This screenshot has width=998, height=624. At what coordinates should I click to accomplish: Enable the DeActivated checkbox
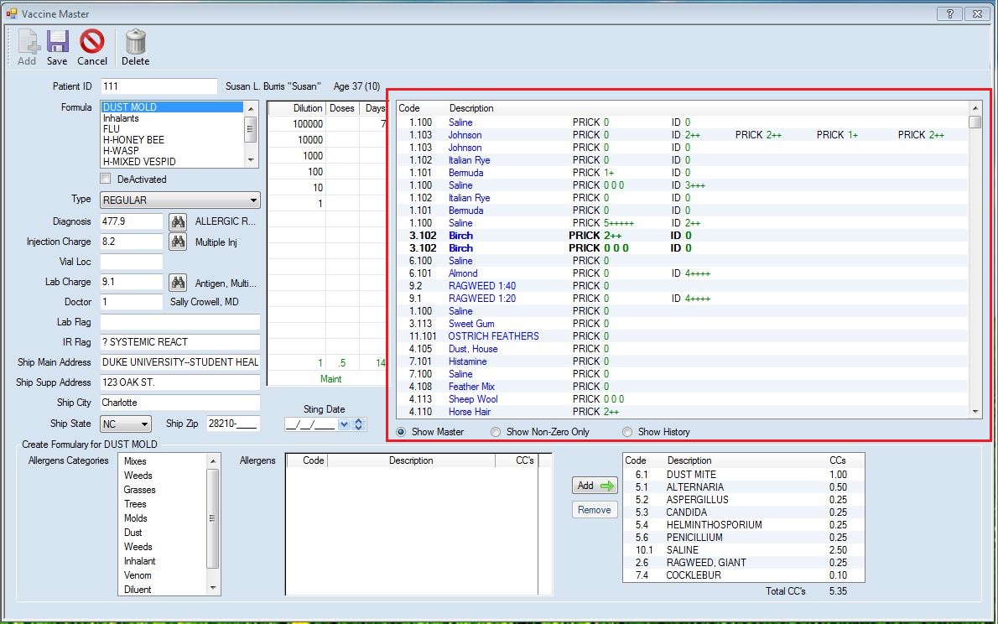point(106,179)
